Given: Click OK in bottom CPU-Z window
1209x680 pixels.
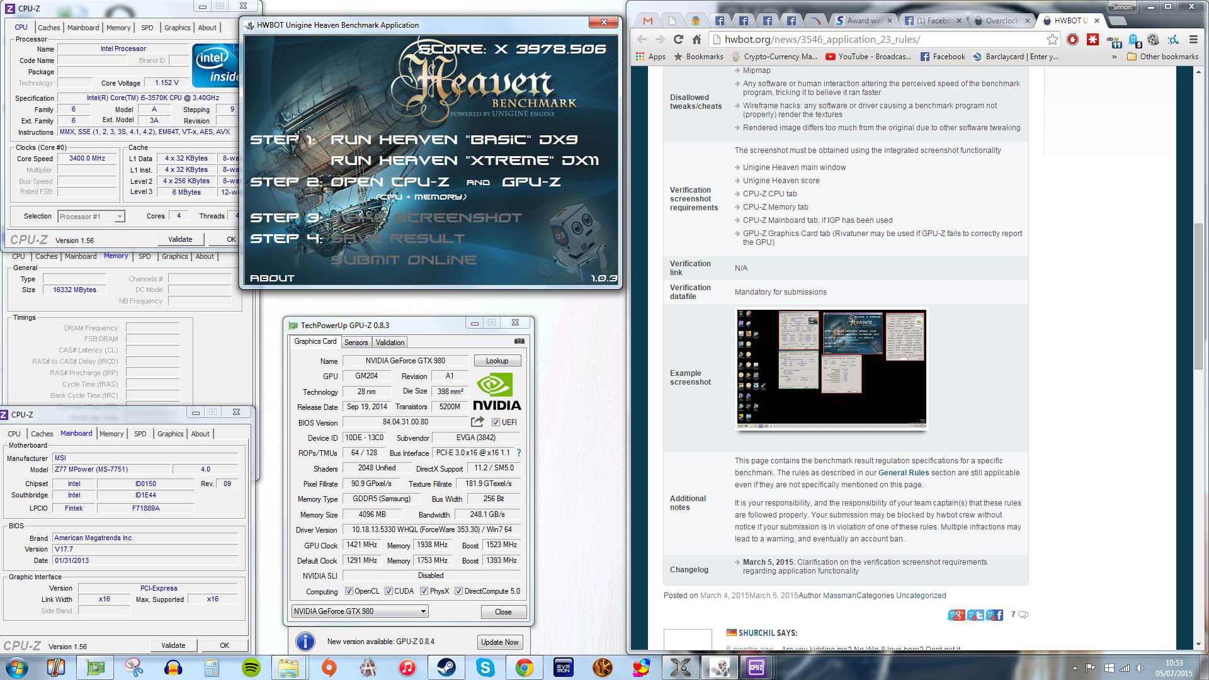Looking at the screenshot, I should pyautogui.click(x=224, y=645).
